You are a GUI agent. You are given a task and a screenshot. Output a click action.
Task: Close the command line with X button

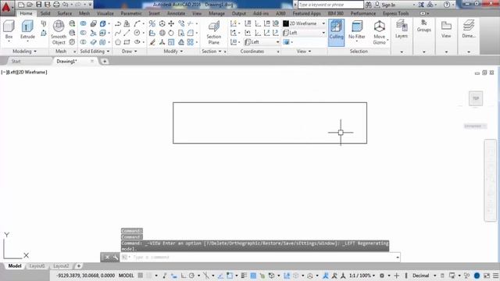coord(107,257)
